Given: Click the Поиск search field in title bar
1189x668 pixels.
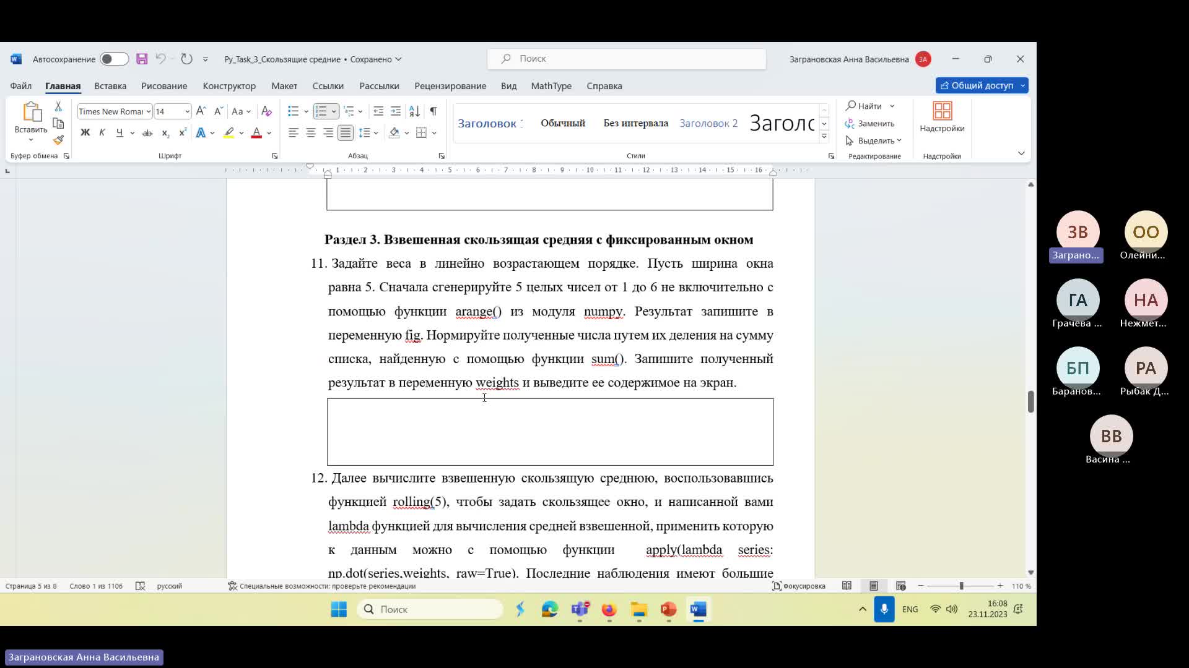Looking at the screenshot, I should pos(627,59).
